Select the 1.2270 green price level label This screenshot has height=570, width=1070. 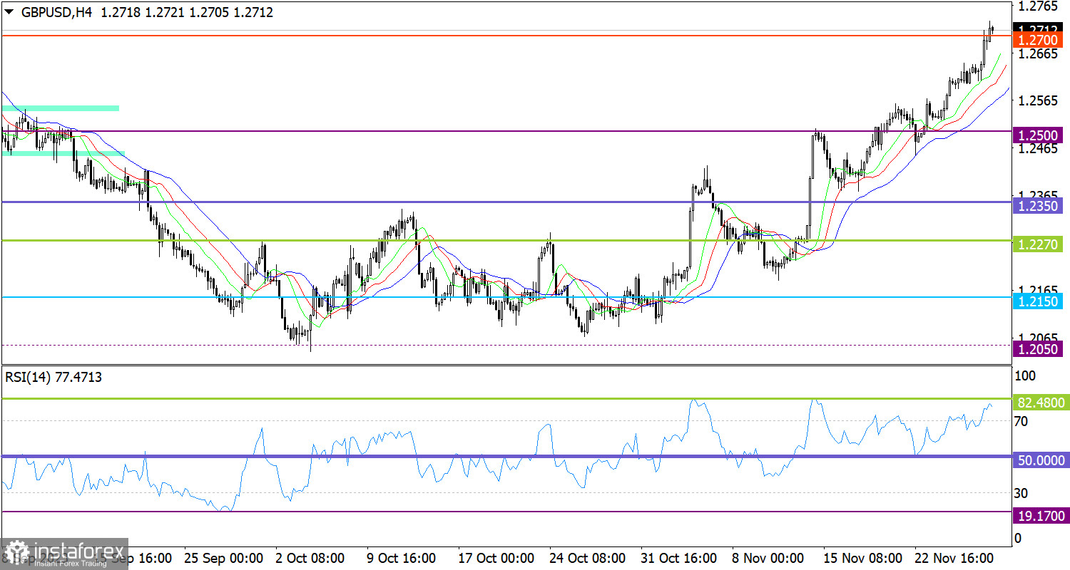tap(1037, 244)
